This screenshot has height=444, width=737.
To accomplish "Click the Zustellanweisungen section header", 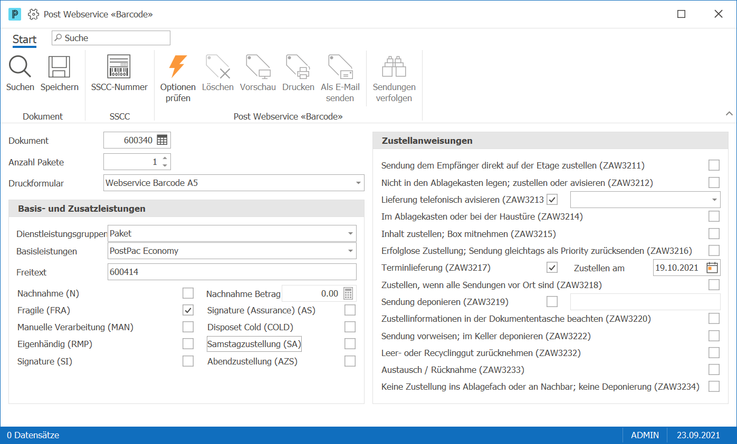I will pos(550,141).
